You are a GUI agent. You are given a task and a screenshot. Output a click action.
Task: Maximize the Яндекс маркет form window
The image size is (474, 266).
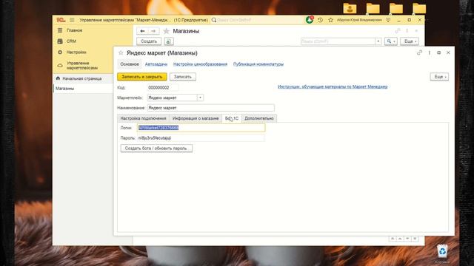point(439,52)
